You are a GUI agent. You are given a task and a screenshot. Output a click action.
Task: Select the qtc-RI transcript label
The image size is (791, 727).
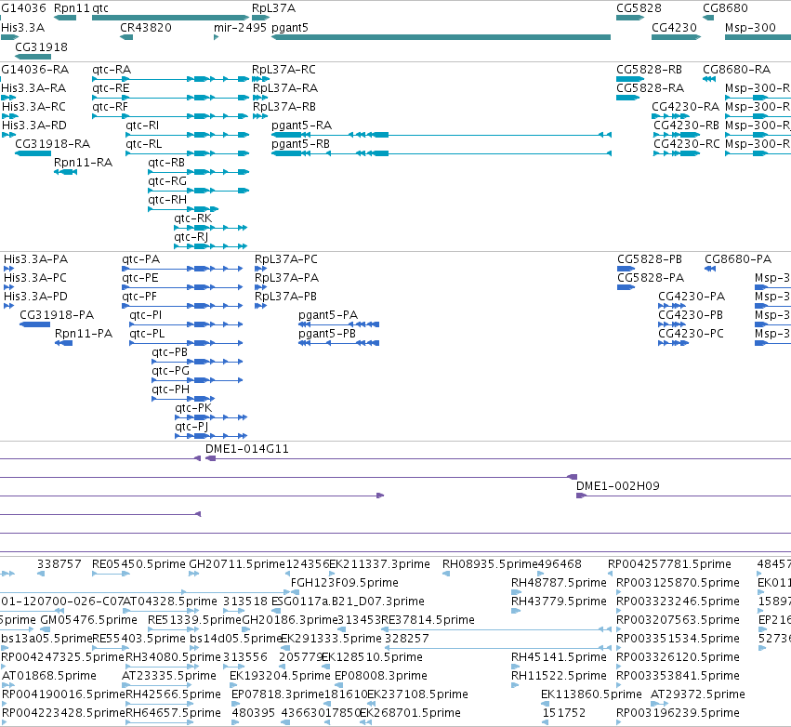click(x=142, y=126)
